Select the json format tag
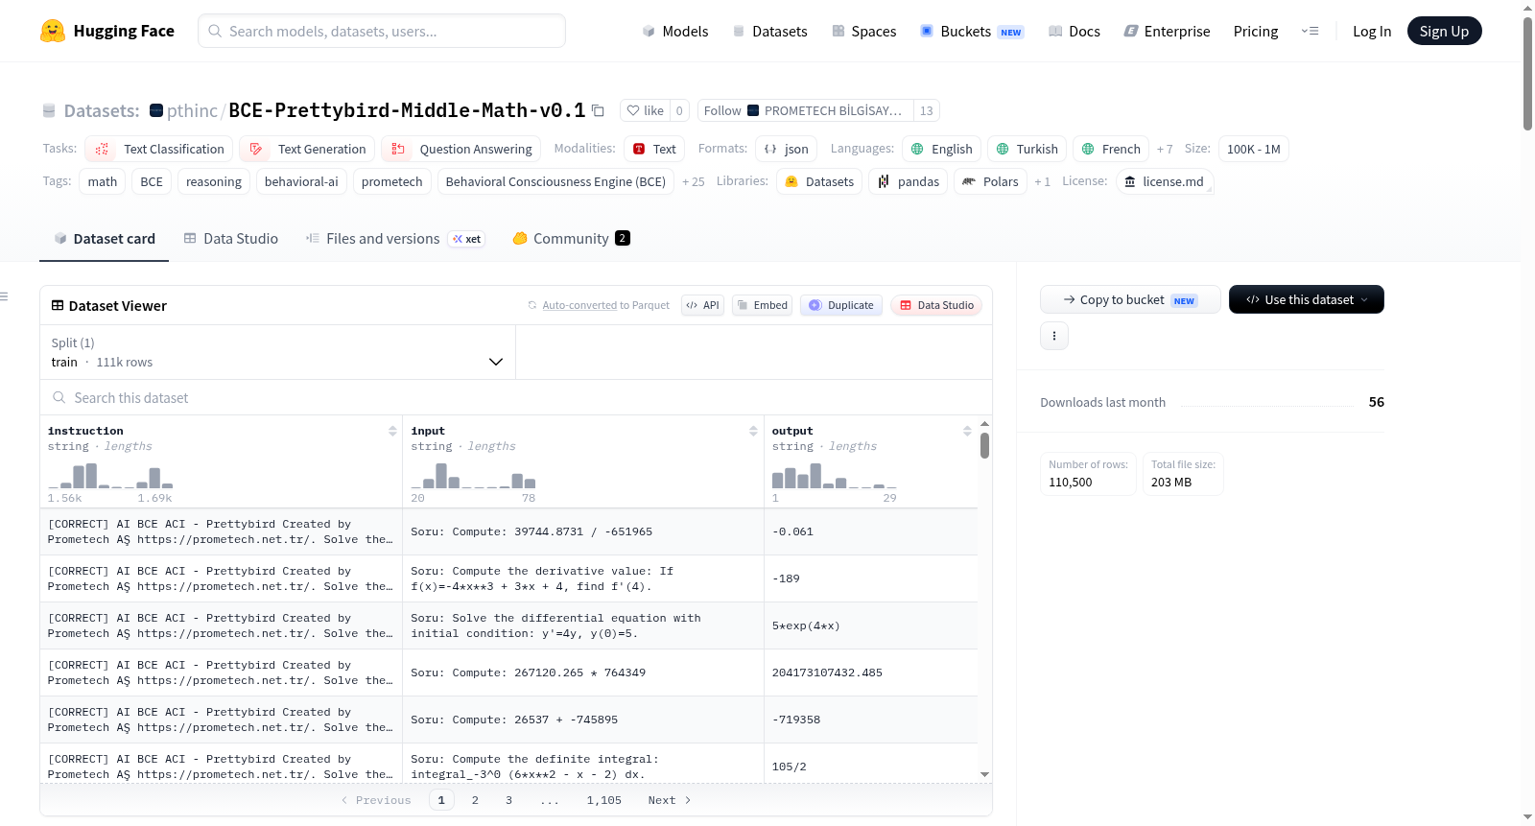 [786, 149]
